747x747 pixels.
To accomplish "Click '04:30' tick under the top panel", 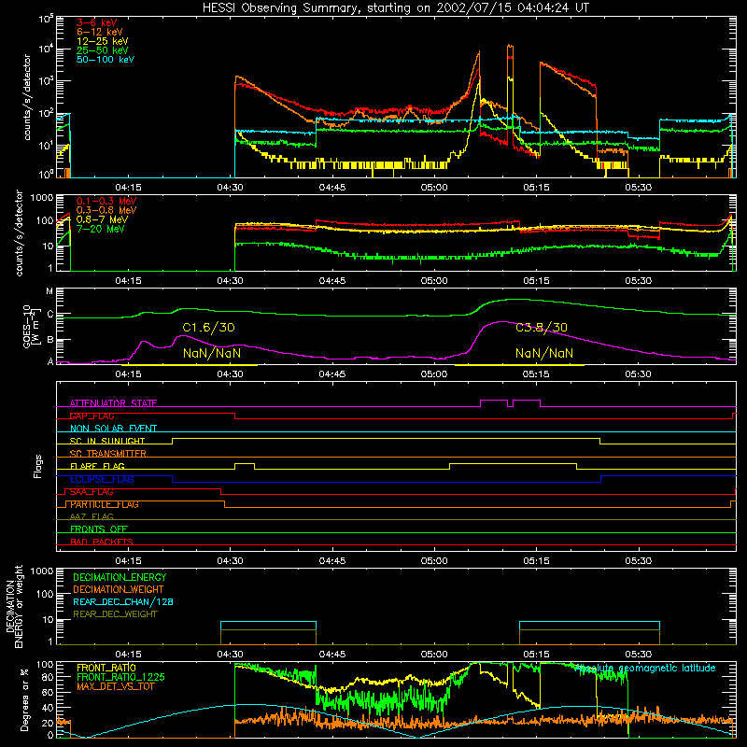I will coord(230,188).
